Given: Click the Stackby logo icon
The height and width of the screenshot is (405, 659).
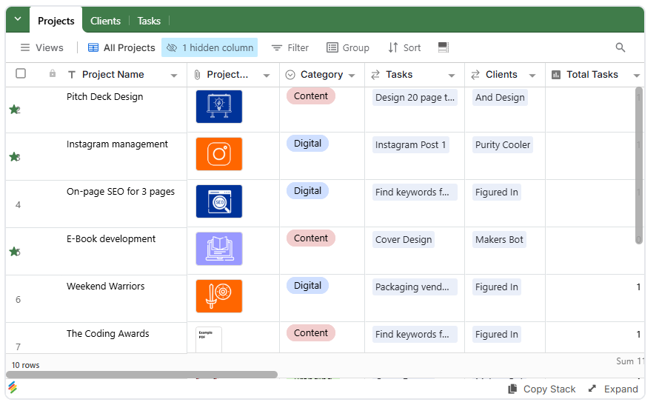Looking at the screenshot, I should (x=13, y=387).
